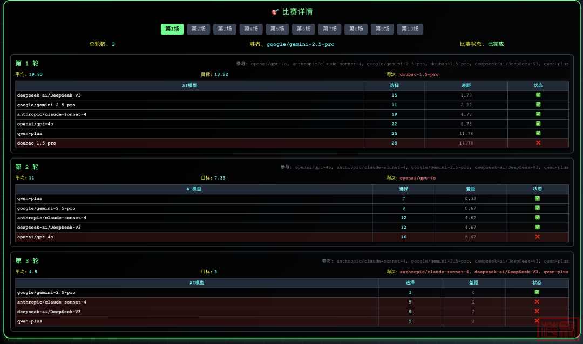
Task: Click the green check for claude-sonnet-4 in round 2
Action: click(x=537, y=218)
